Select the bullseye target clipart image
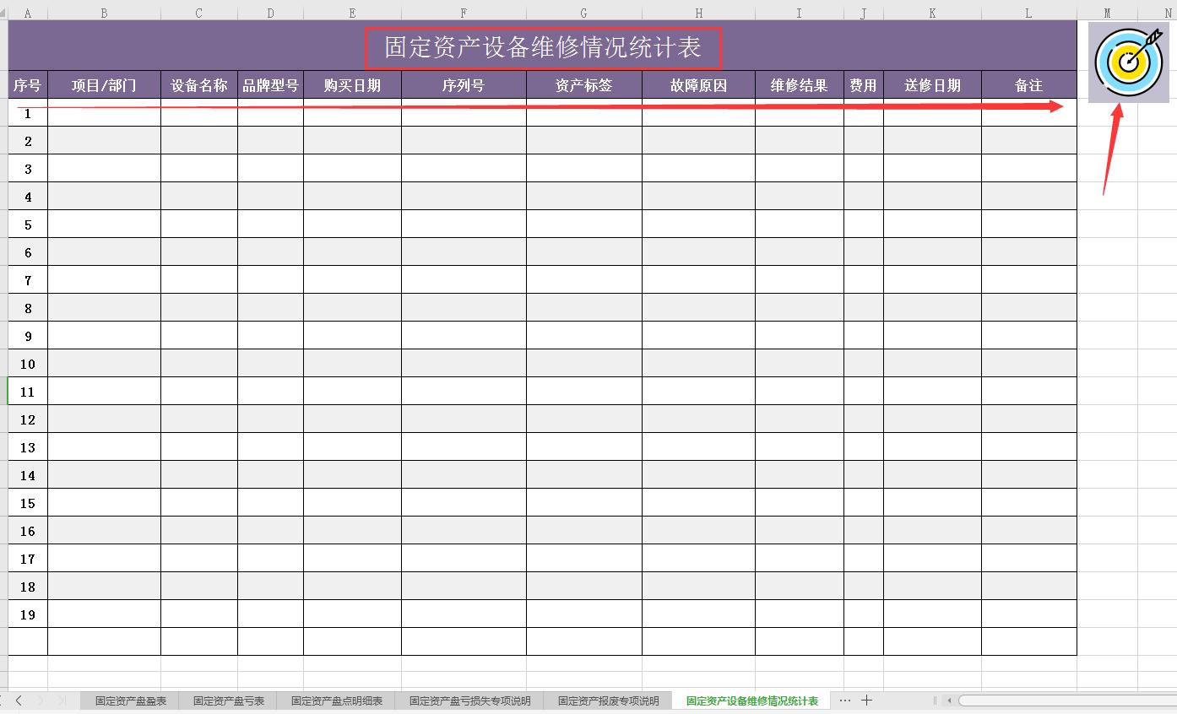1177x714 pixels. pos(1129,62)
